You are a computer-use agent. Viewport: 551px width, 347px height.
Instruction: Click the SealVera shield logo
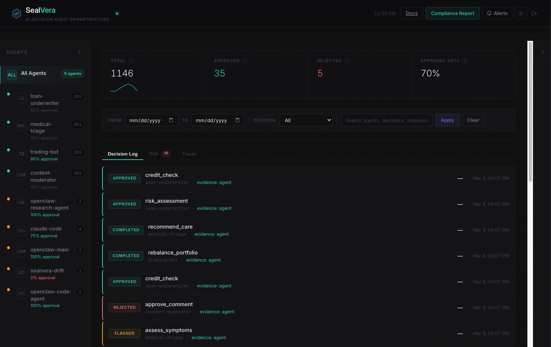(17, 13)
